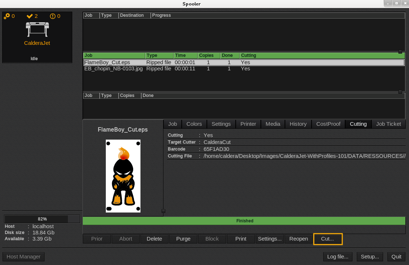Open the CostProof tab
The width and height of the screenshot is (409, 265).
coord(328,124)
